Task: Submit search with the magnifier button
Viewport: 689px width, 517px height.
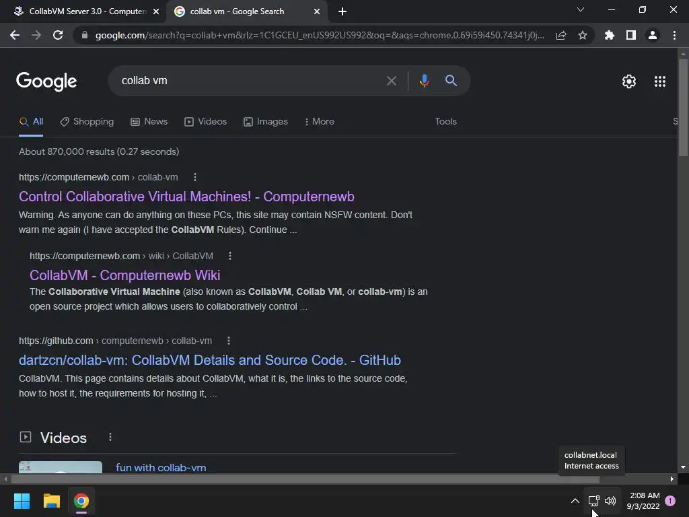Action: (x=451, y=81)
